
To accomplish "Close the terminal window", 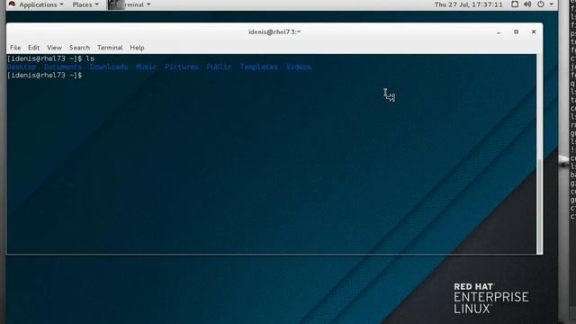I will (534, 32).
